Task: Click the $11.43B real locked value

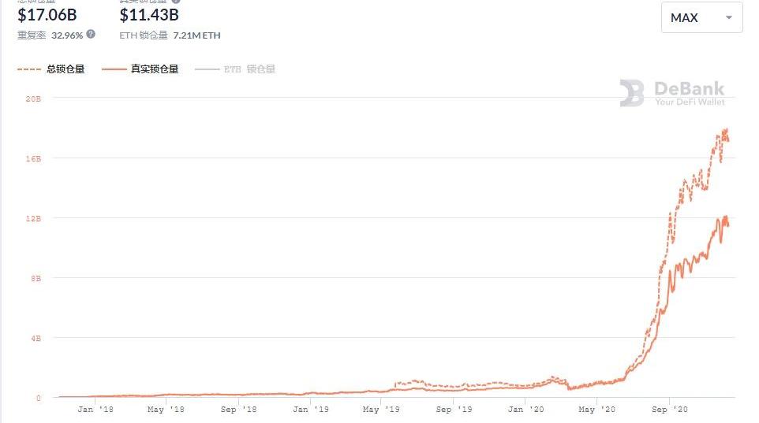Action: (149, 14)
